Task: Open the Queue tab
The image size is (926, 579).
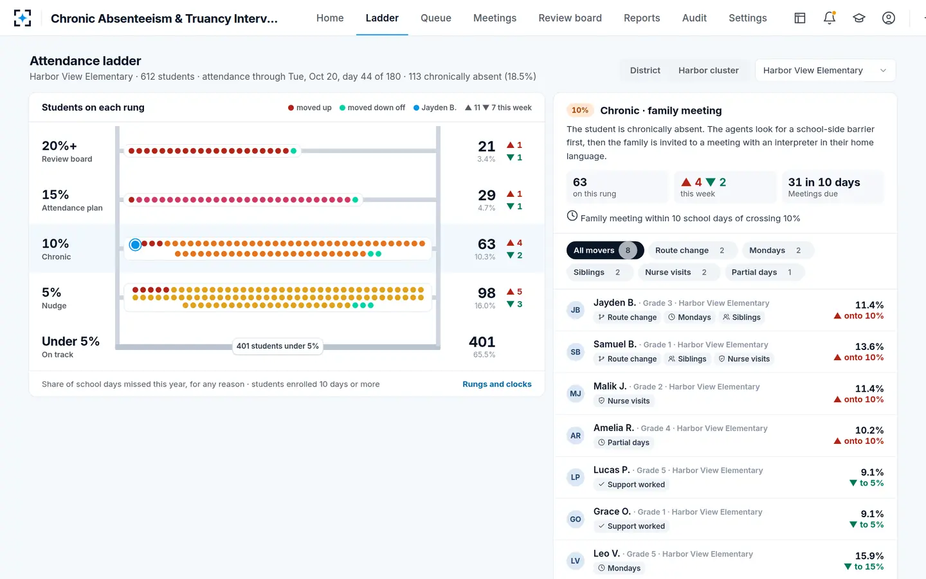Action: pyautogui.click(x=436, y=18)
